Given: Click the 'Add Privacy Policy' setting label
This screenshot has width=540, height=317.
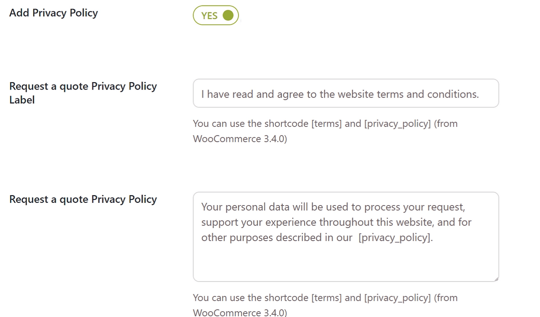Looking at the screenshot, I should click(53, 13).
